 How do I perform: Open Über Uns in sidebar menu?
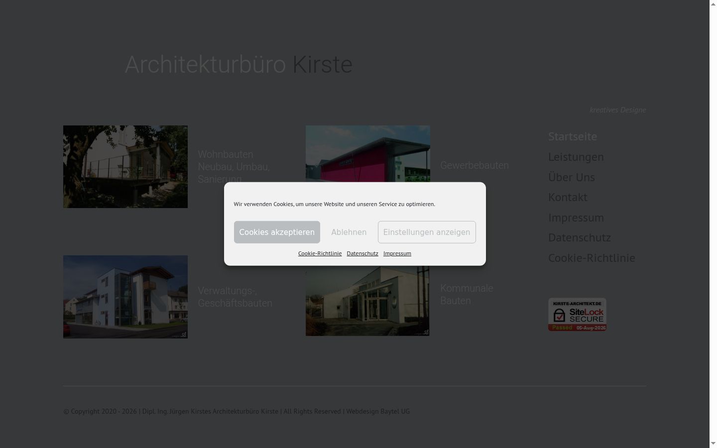[x=572, y=177]
